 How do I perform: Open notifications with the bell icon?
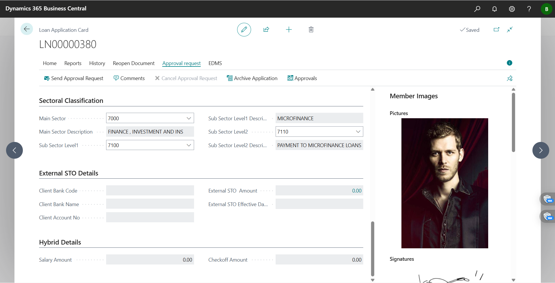(495, 9)
